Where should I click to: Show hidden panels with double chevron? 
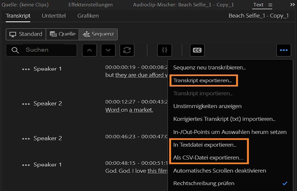[x=292, y=4]
